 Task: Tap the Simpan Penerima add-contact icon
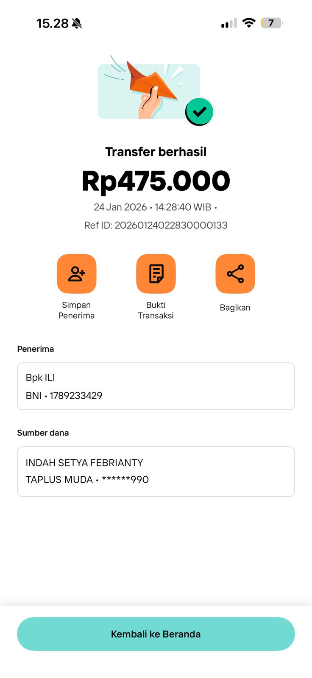tap(77, 274)
